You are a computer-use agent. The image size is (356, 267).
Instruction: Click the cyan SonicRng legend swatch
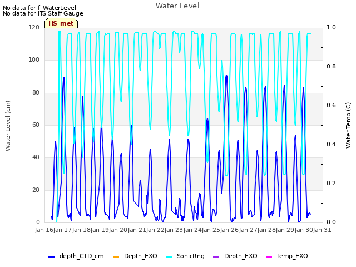[169, 257]
